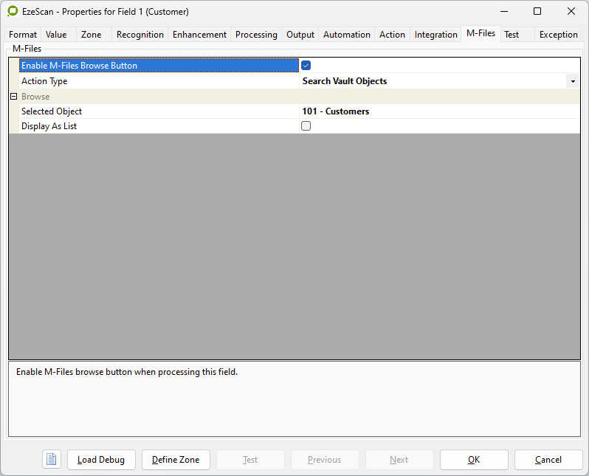Switch to the Format tab
Screen dimensions: 589x476
point(23,35)
